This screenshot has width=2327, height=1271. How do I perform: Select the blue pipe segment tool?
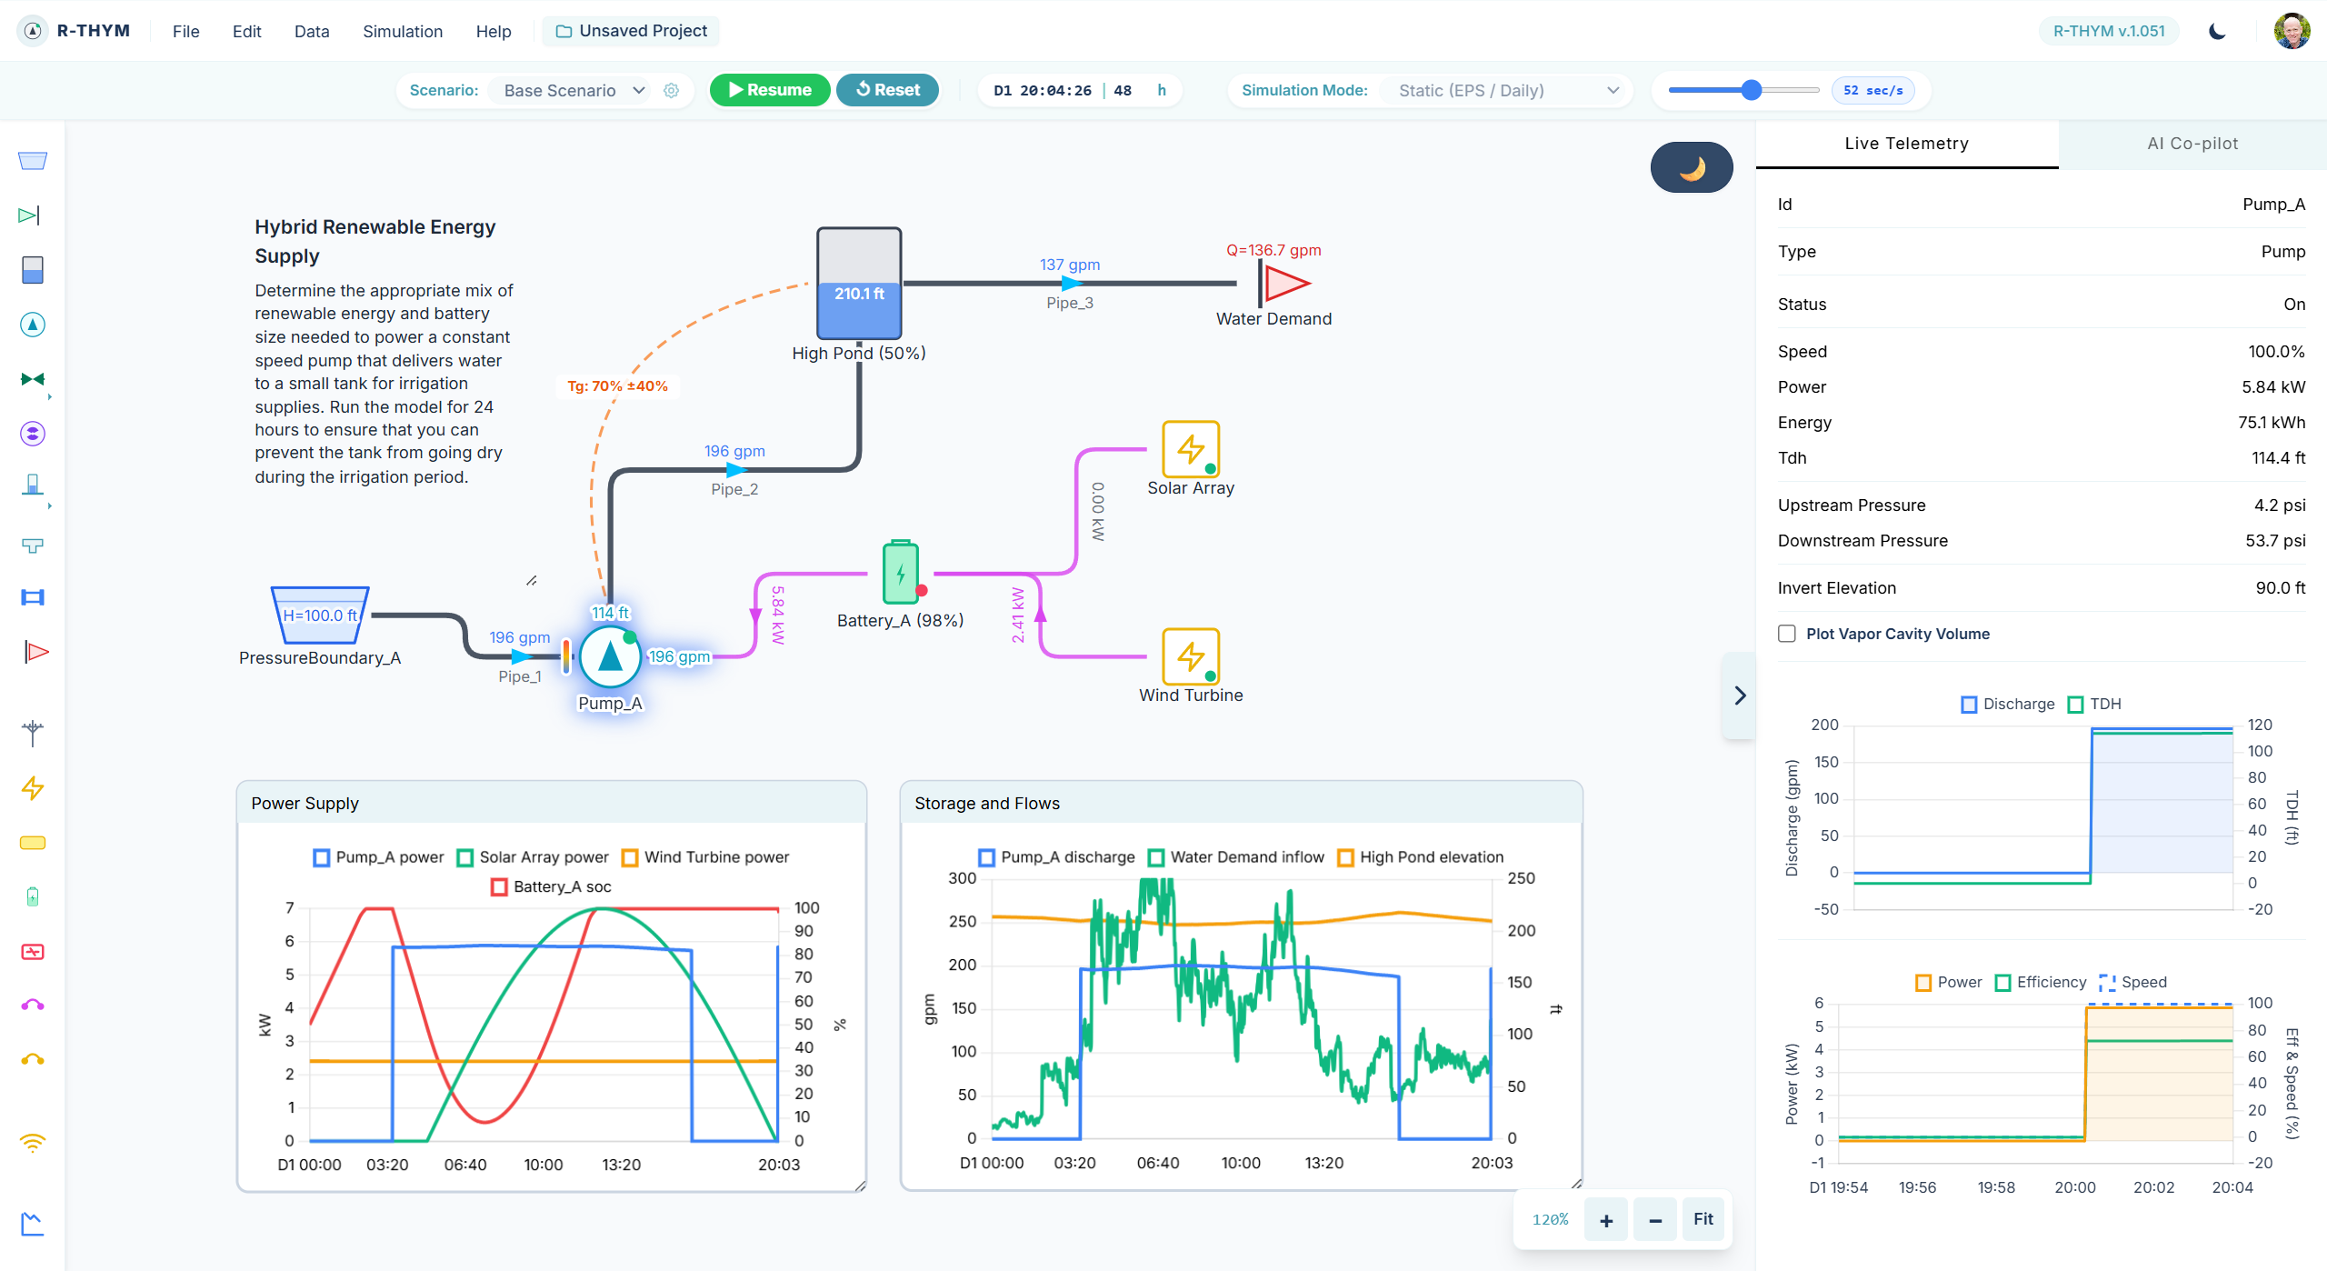coord(33,597)
